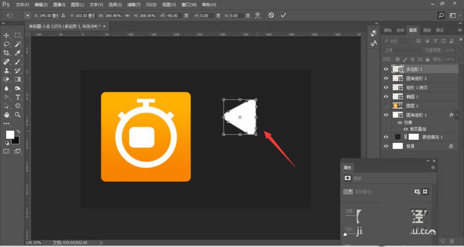464x247 pixels.
Task: Select the Magic Wand tool
Action: [x=18, y=44]
